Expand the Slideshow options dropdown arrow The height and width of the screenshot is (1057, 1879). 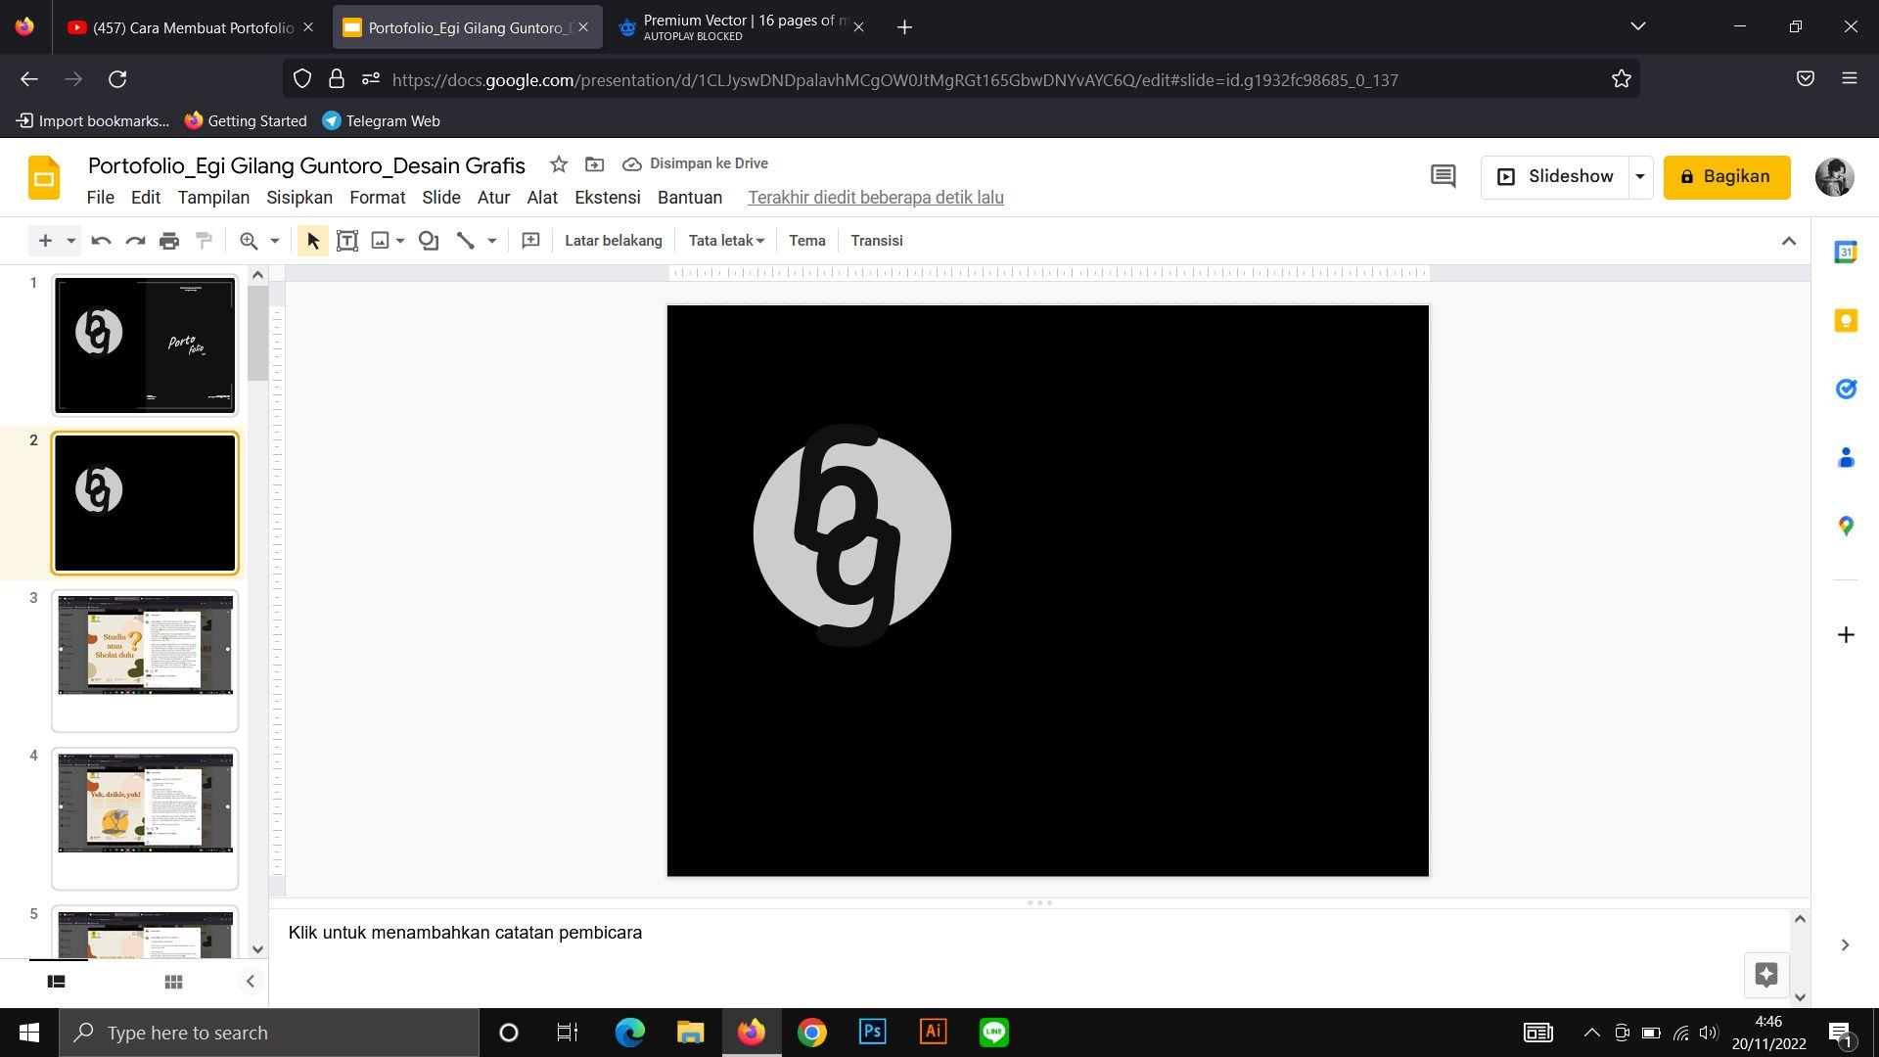pyautogui.click(x=1640, y=177)
